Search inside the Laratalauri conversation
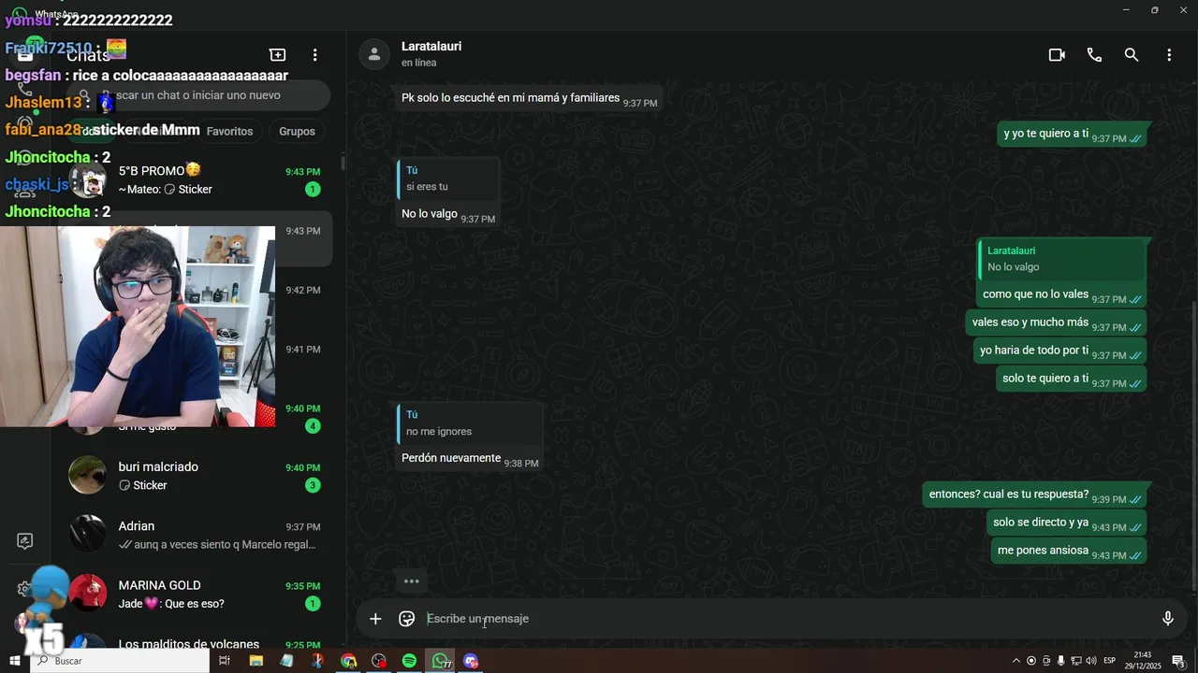The image size is (1198, 673). [1132, 55]
